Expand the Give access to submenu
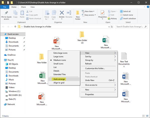The height and width of the screenshot is (118, 150). (x=98, y=85)
